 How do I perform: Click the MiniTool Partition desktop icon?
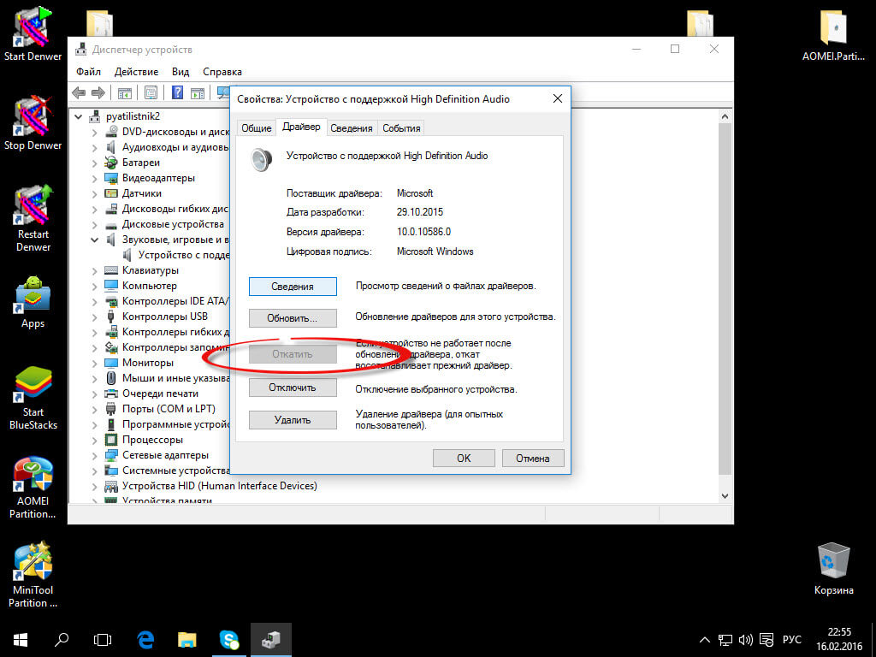(x=33, y=574)
